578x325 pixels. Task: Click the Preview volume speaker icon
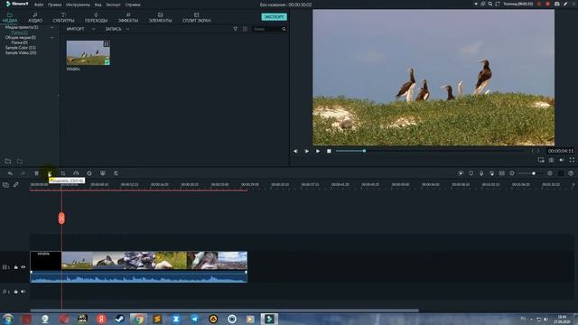click(562, 160)
